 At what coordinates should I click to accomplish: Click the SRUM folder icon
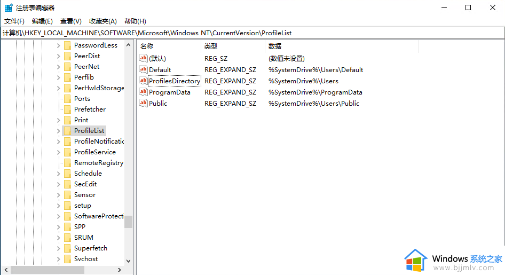point(67,238)
